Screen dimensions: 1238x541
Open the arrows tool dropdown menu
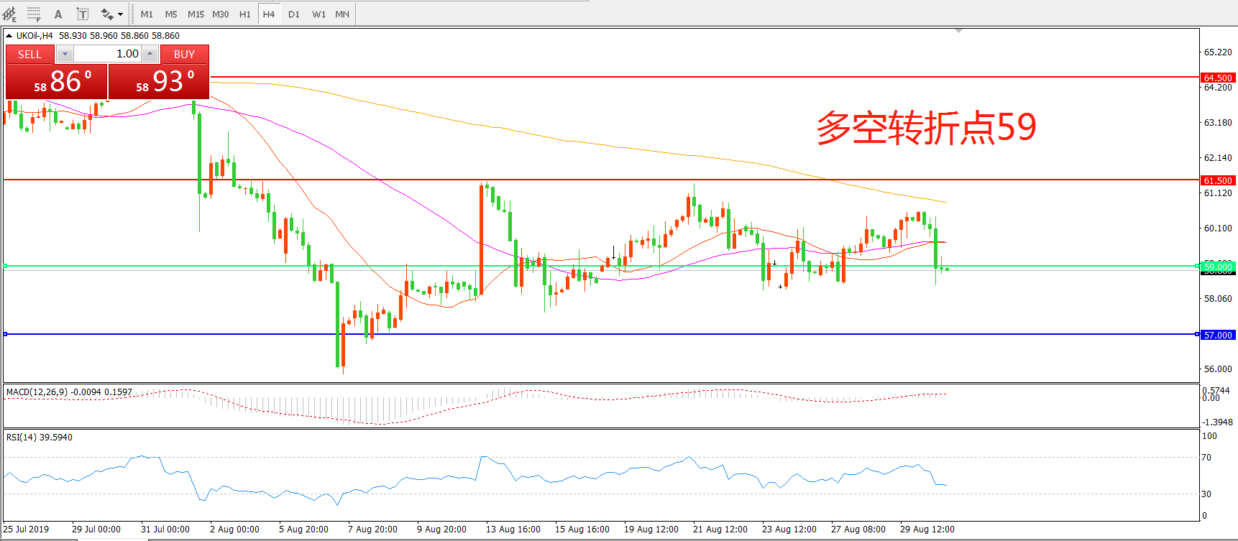pos(120,14)
